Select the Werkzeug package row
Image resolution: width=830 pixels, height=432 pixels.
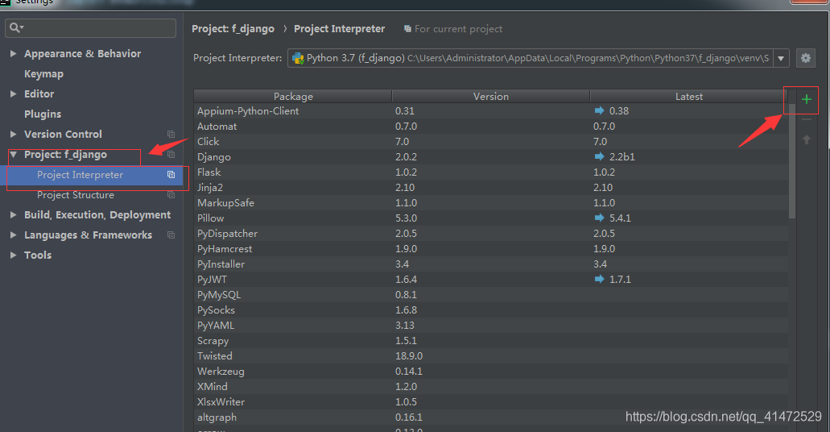click(491, 371)
